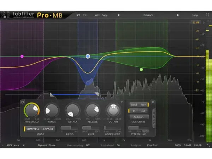Select In side chain source
Viewport: 212px width, 159px height.
tap(134, 111)
